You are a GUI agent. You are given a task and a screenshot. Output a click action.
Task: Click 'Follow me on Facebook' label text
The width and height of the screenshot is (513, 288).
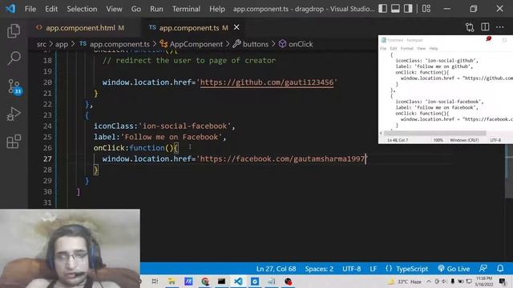(171, 137)
